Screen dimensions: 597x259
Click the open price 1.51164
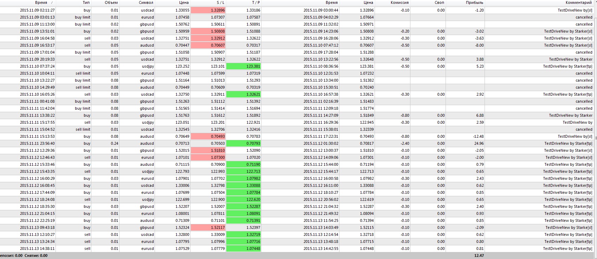tap(182, 80)
